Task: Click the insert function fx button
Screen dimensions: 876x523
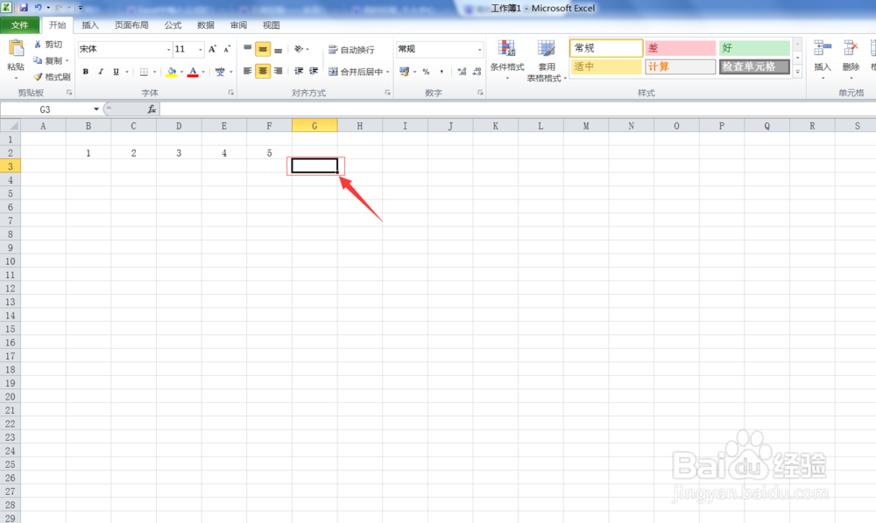Action: pyautogui.click(x=152, y=109)
